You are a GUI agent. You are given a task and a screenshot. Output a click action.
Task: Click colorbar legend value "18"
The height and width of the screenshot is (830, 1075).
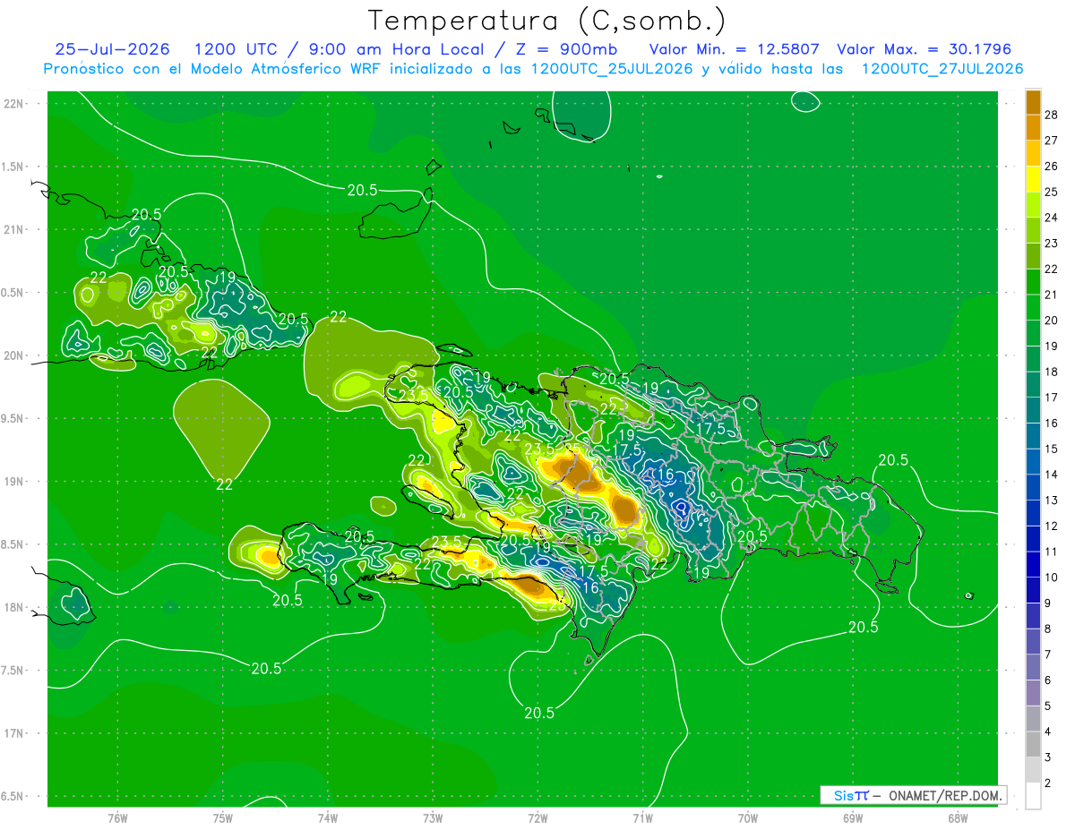pyautogui.click(x=1052, y=372)
